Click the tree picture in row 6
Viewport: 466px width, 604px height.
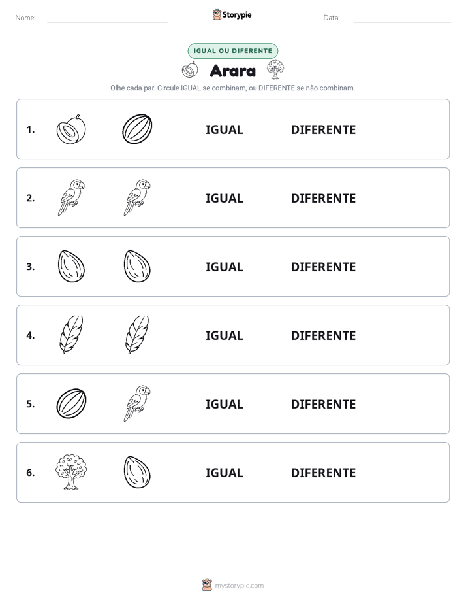click(x=71, y=472)
